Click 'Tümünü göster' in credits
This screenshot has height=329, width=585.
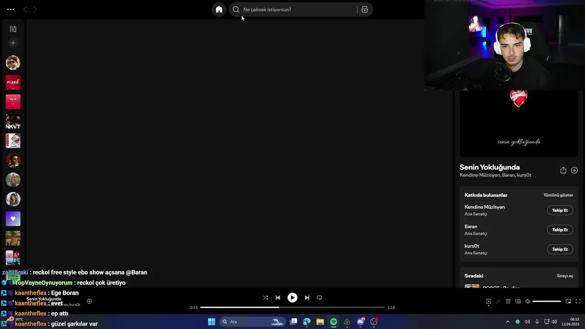[x=558, y=195]
